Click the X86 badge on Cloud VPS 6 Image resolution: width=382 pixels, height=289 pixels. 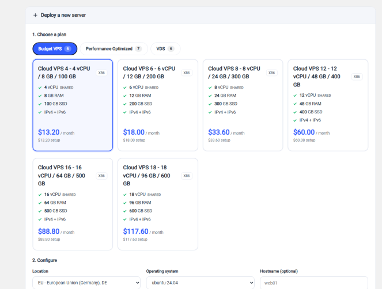pyautogui.click(x=187, y=73)
